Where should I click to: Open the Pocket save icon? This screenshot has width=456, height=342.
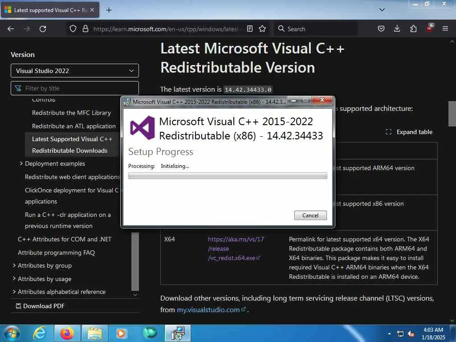coord(381,28)
